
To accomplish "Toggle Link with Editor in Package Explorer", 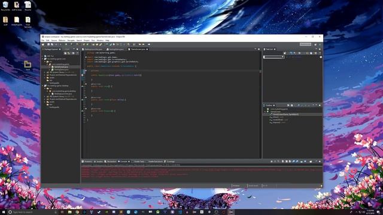I will (69, 53).
